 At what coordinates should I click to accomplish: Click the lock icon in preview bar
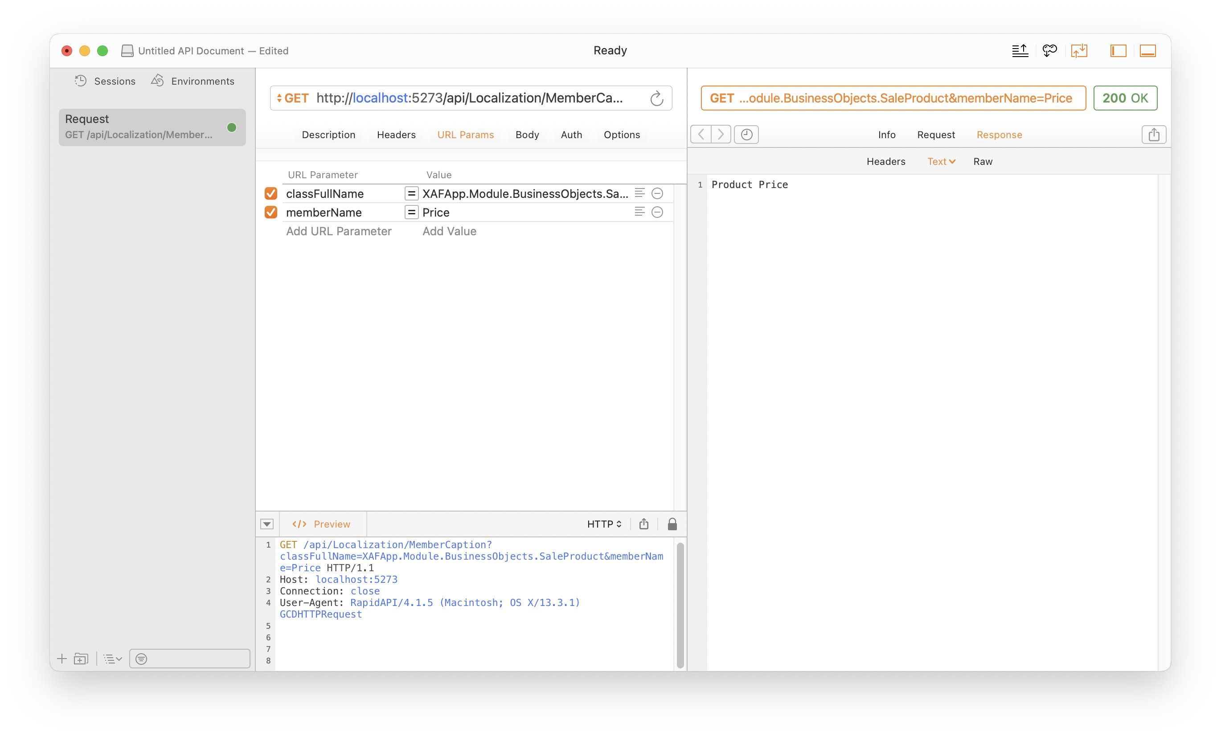point(672,524)
